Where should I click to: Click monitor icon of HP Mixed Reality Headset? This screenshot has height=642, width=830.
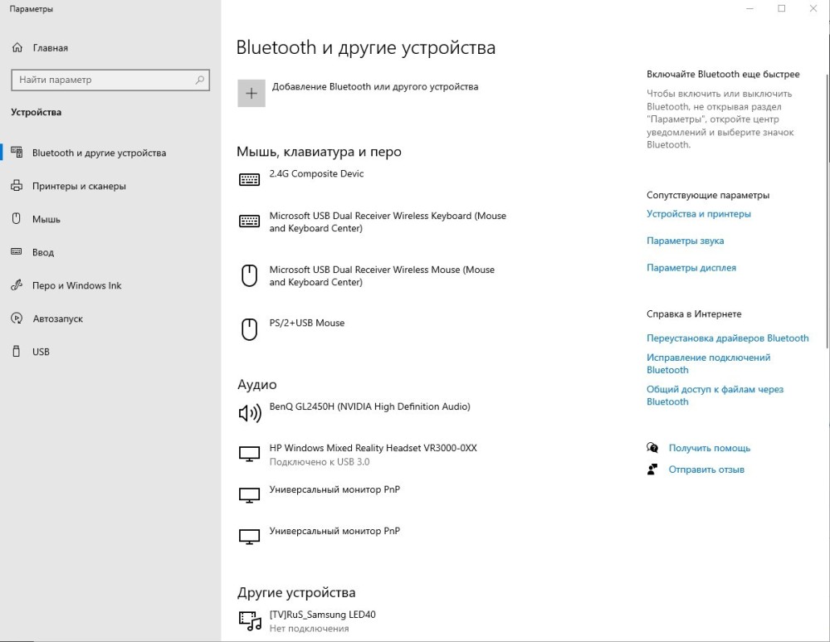point(249,454)
